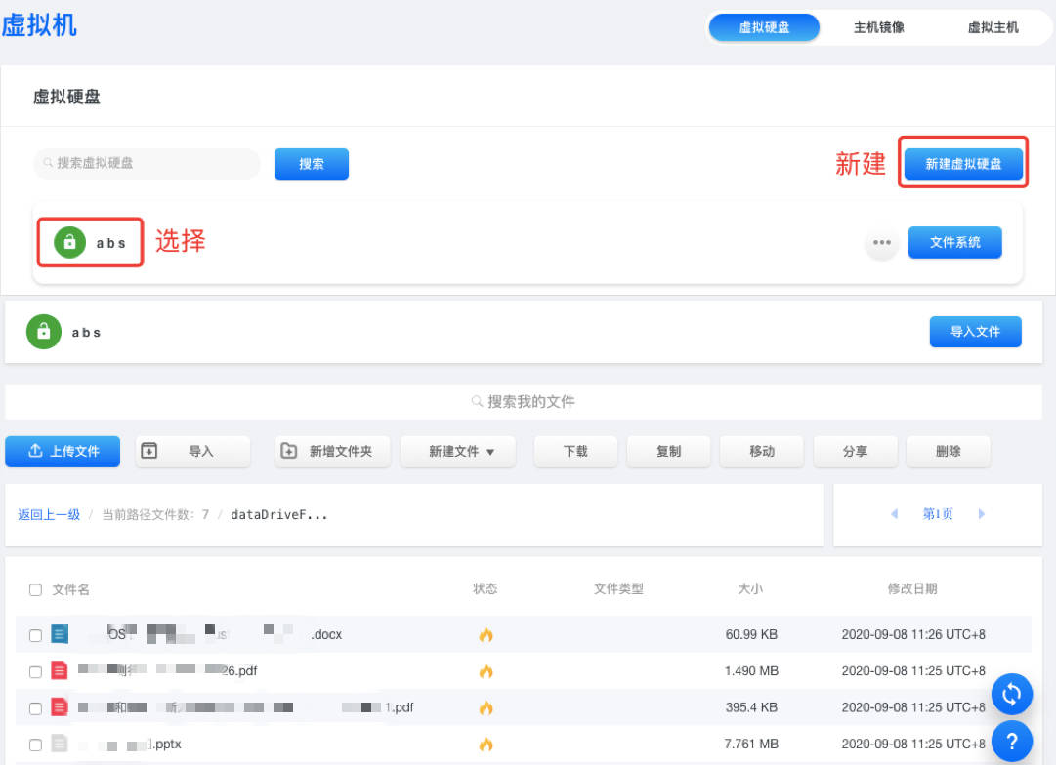The height and width of the screenshot is (765, 1056).
Task: Click the green lock icon beside 导入文件 header
Action: (x=44, y=332)
